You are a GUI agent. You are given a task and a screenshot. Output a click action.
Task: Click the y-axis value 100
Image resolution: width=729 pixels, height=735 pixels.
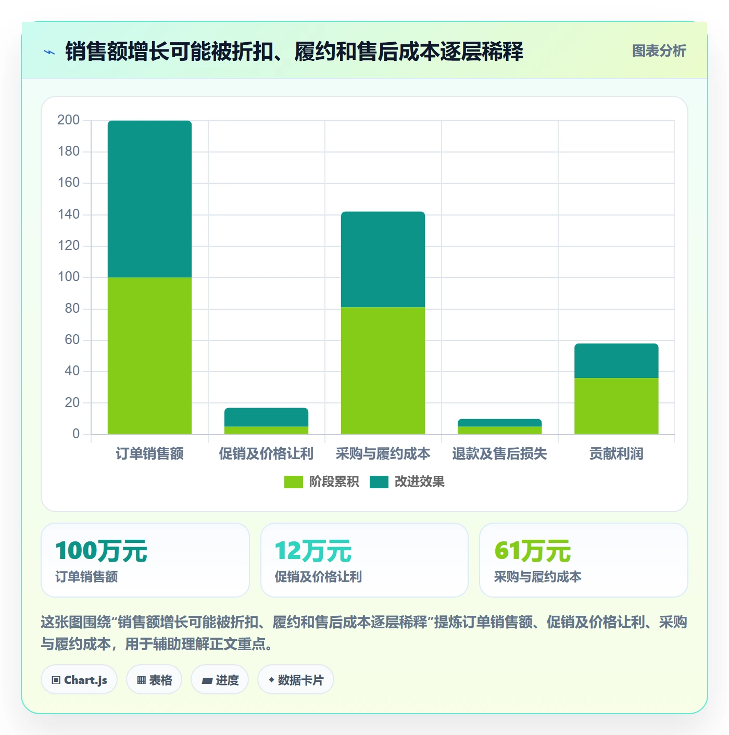tap(69, 277)
